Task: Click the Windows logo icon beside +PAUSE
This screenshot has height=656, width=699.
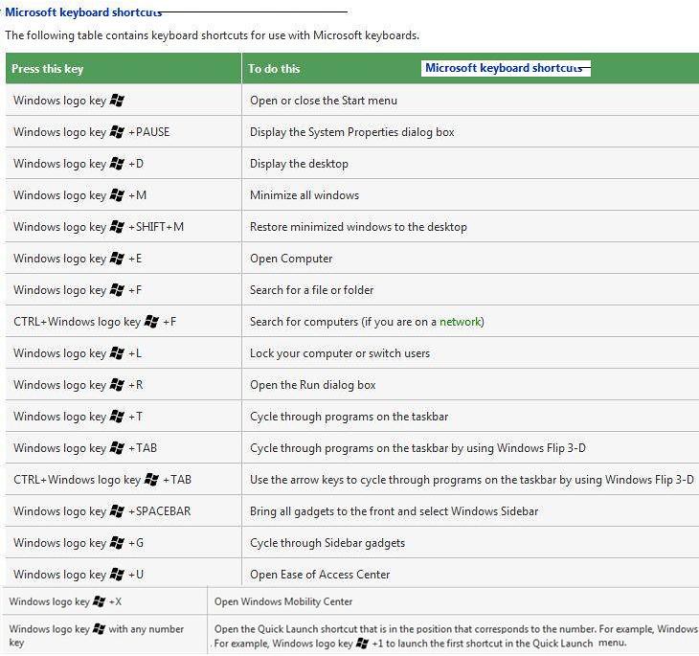Action: pos(117,132)
